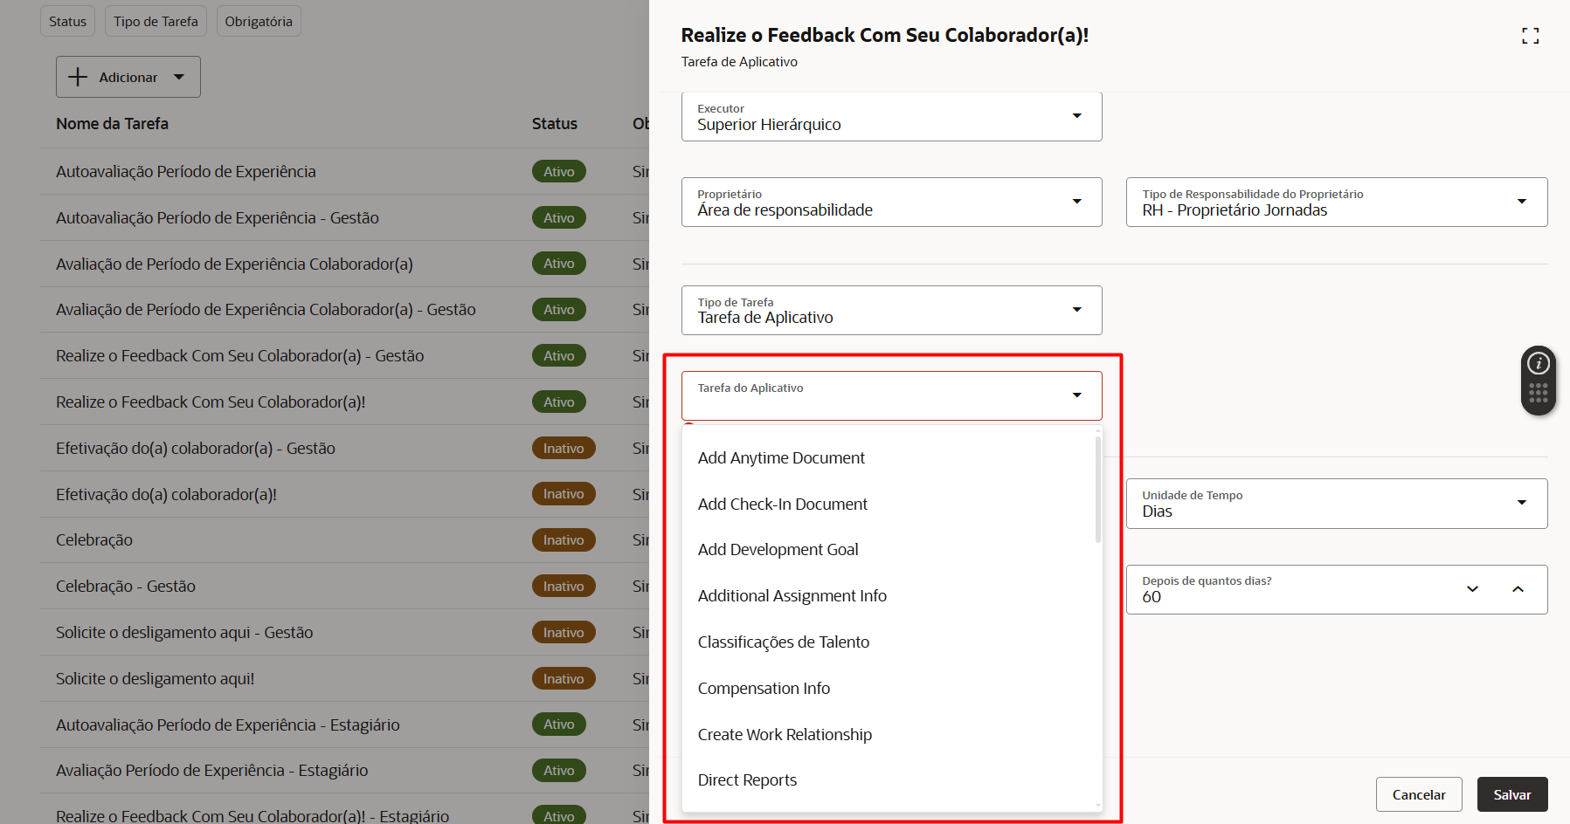This screenshot has width=1570, height=824.
Task: Click the dotted grid handle below info icon
Action: [1538, 394]
